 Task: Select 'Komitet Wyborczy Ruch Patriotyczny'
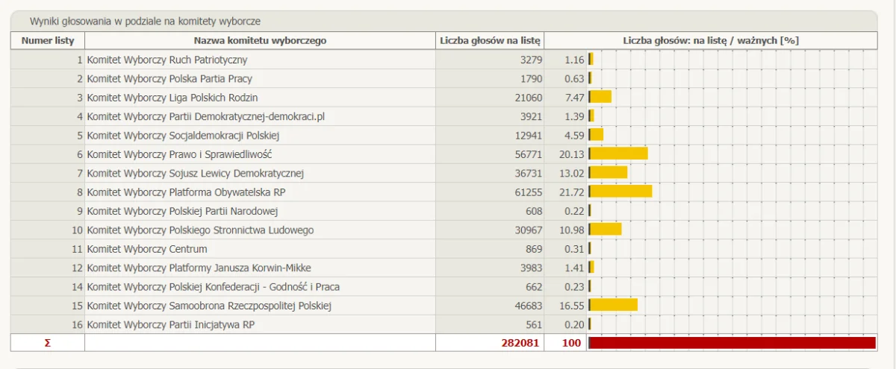167,60
